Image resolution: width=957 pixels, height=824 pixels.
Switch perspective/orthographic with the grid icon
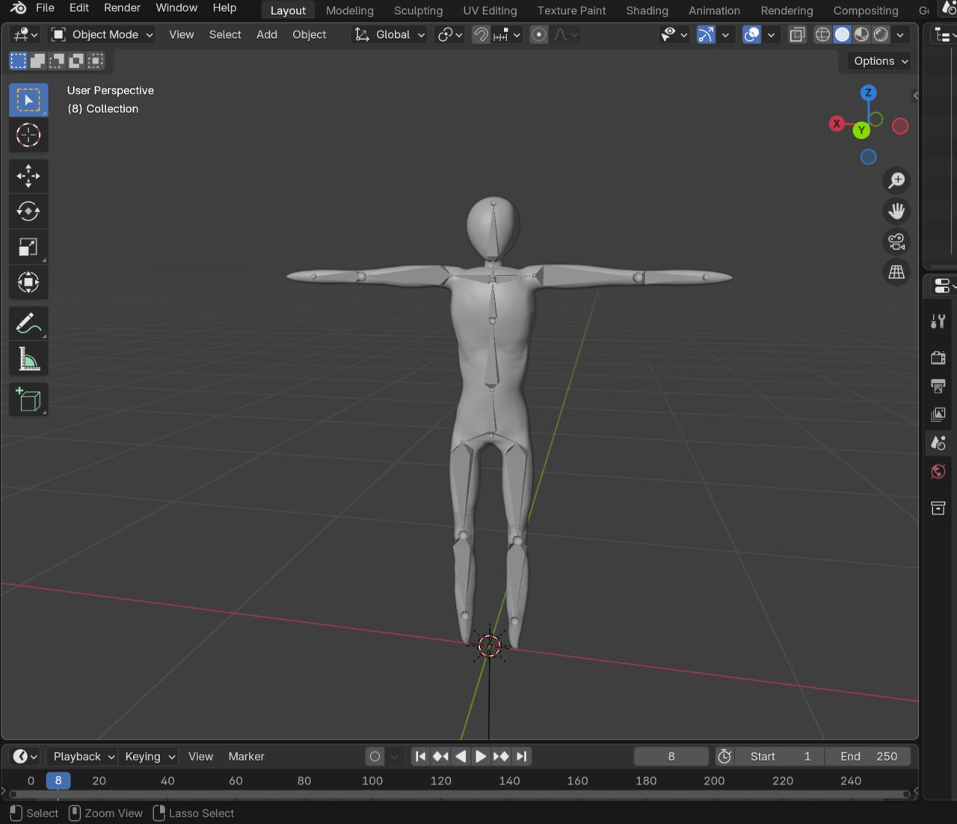pos(896,272)
